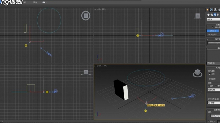Open the 填充 menu in top bar
The height and width of the screenshot is (123, 220).
35,2
